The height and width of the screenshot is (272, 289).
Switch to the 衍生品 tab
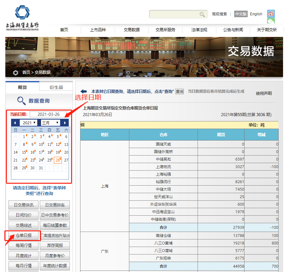pos(56,87)
